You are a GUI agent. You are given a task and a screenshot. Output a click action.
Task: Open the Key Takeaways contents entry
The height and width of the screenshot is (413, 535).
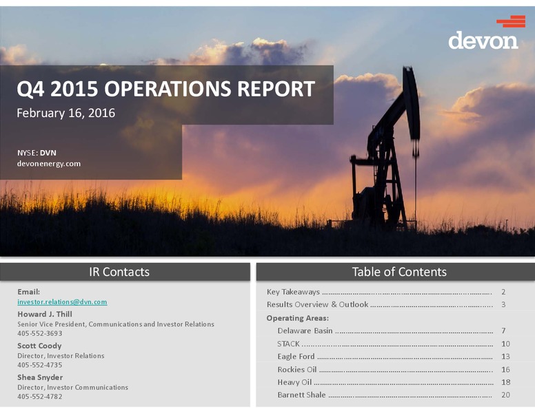[x=386, y=292]
